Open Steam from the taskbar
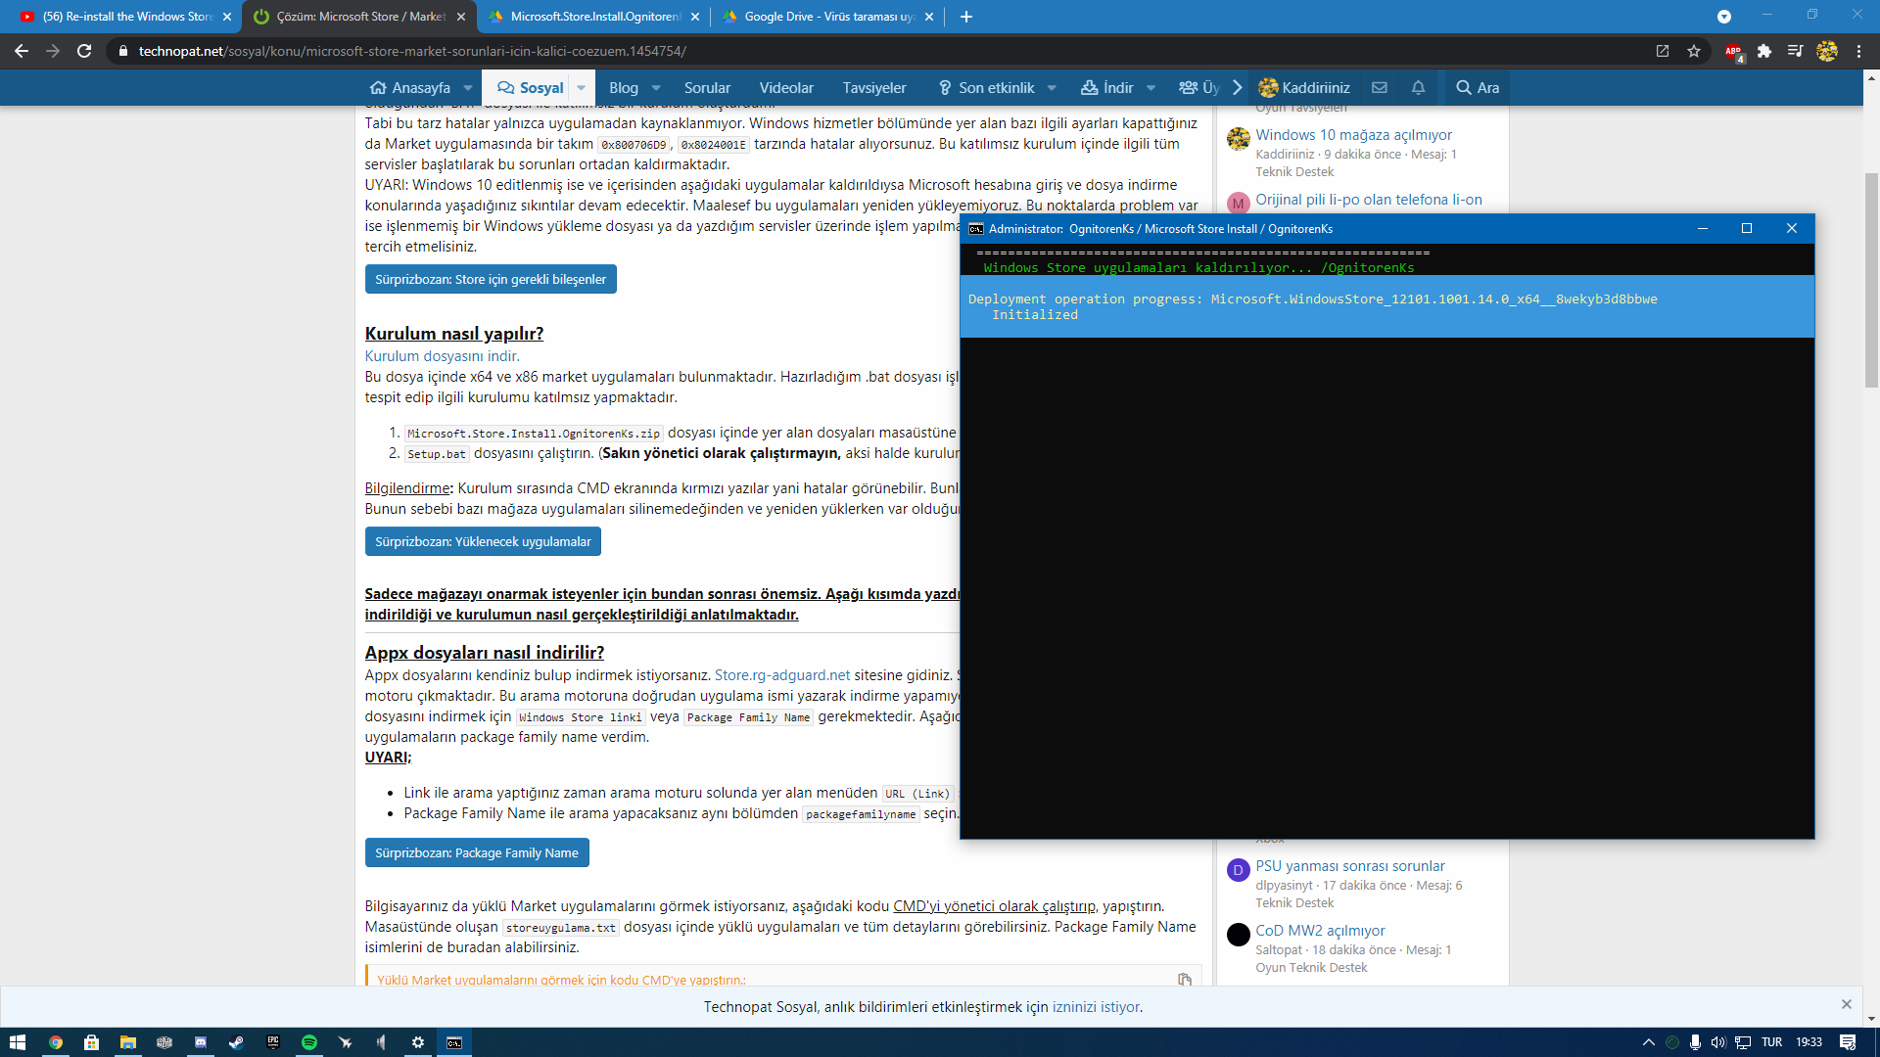Viewport: 1880px width, 1057px height. pyautogui.click(x=236, y=1042)
